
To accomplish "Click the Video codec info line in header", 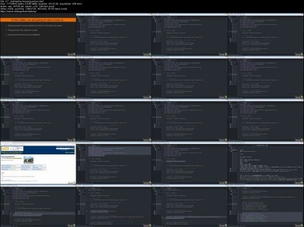I will (x=34, y=9).
